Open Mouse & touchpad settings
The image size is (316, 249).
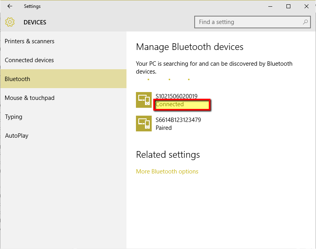30,98
